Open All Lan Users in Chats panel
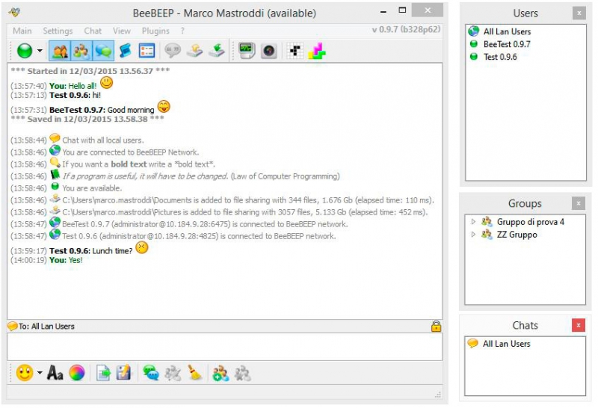The image size is (598, 408). pos(506,344)
